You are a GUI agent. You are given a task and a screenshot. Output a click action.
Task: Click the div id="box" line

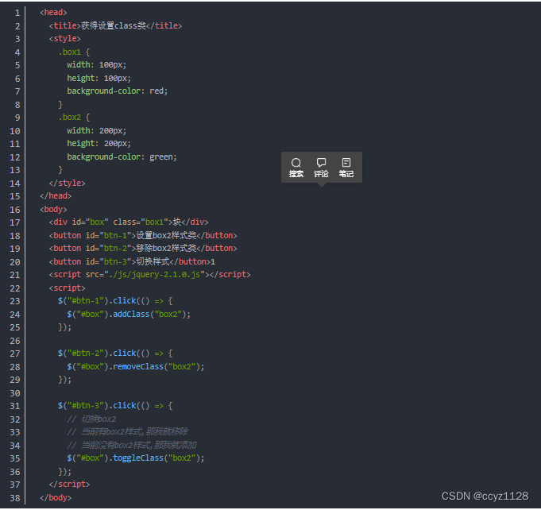pos(129,222)
